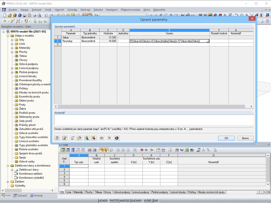The height and width of the screenshot is (203, 271).
Task: Toggle OUCHOP object snap in status bar
Action: tap(136, 201)
